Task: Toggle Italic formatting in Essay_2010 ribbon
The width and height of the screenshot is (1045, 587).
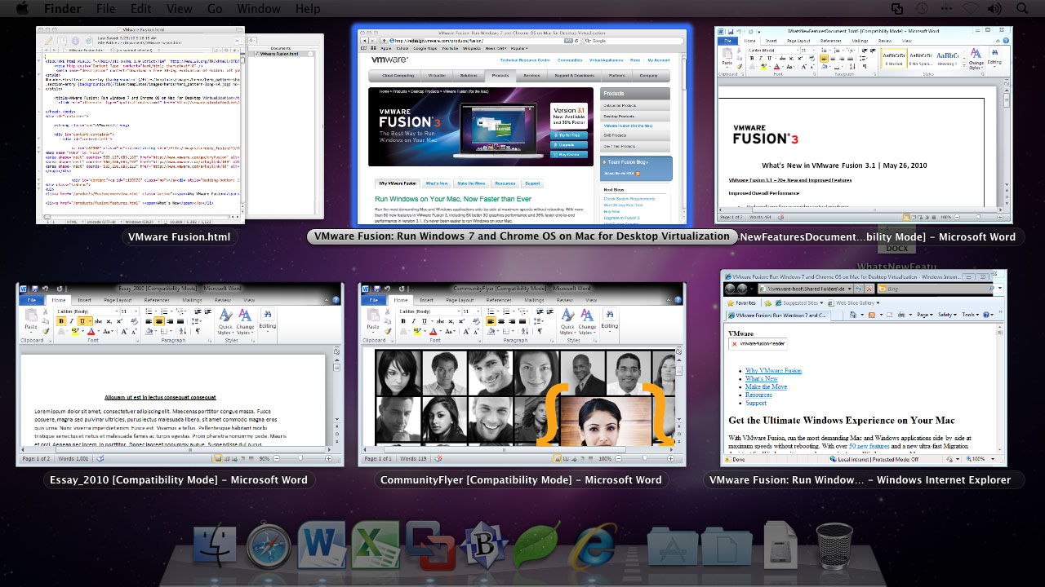Action: [x=71, y=320]
